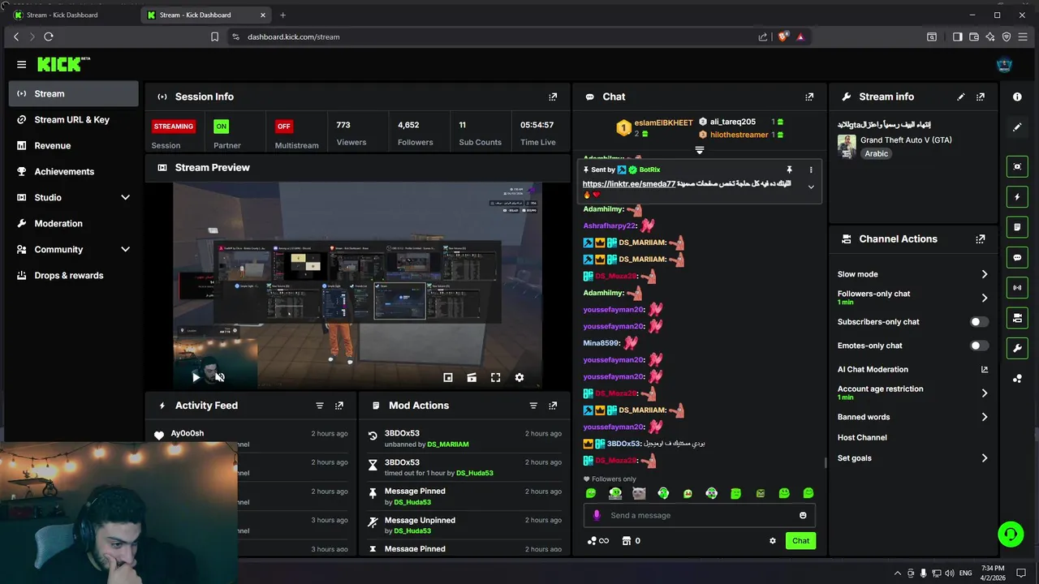
Task: Click Host Channel action
Action: [862, 438]
